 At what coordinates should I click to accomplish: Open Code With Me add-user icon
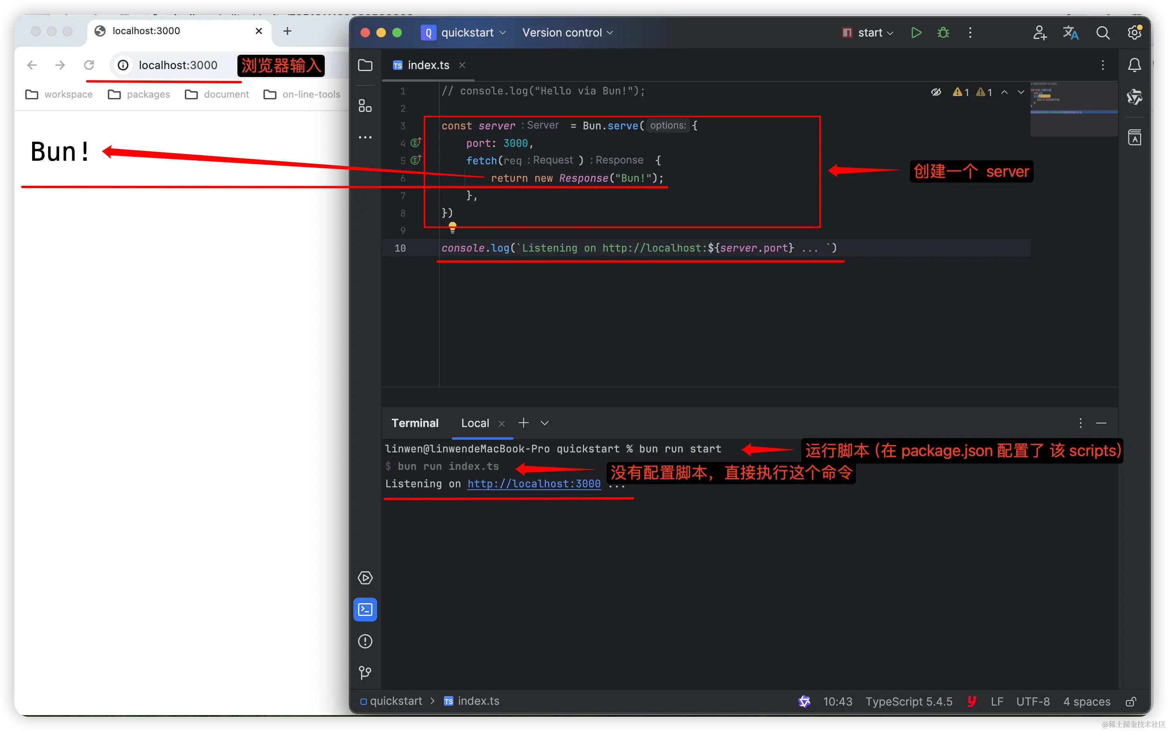[x=1039, y=33]
